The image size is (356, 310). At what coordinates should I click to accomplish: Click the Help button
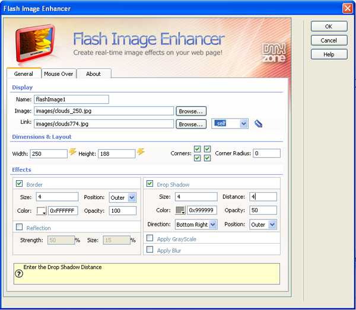(x=329, y=55)
